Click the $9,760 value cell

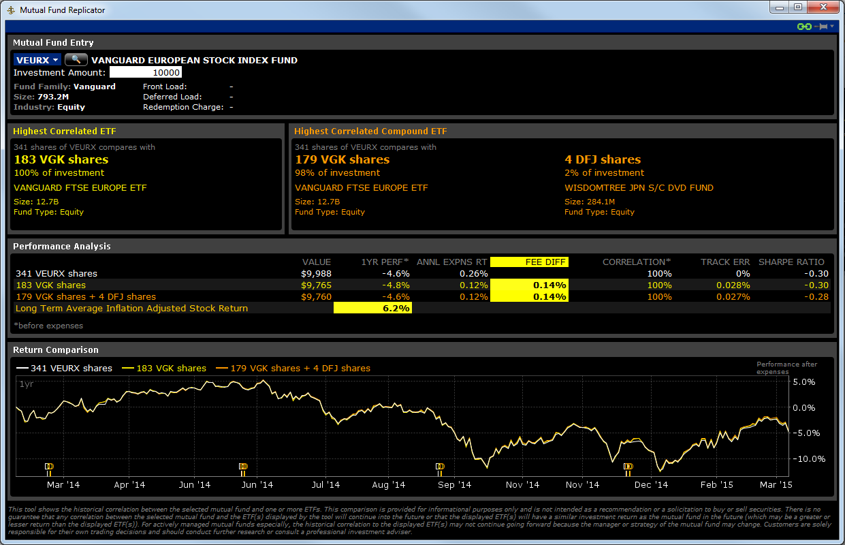click(x=317, y=296)
